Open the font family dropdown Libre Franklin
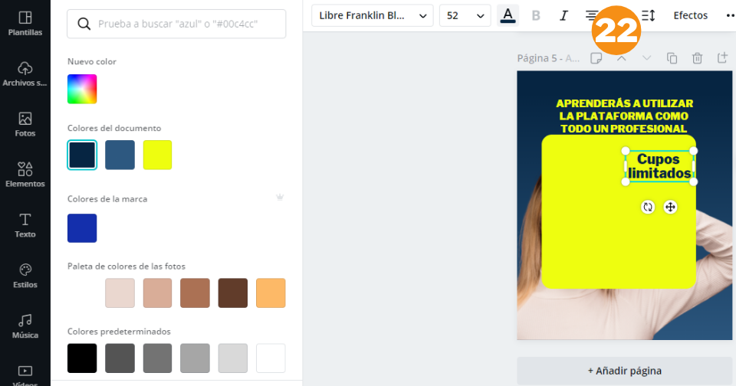Screen dimensions: 736x386 pyautogui.click(x=373, y=15)
